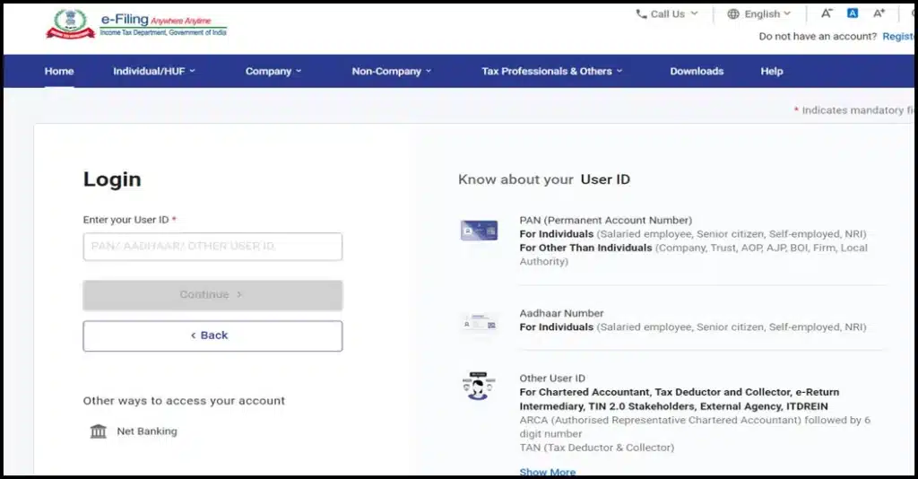918x479 pixels.
Task: Click the Other User ID person icon
Action: [x=479, y=386]
